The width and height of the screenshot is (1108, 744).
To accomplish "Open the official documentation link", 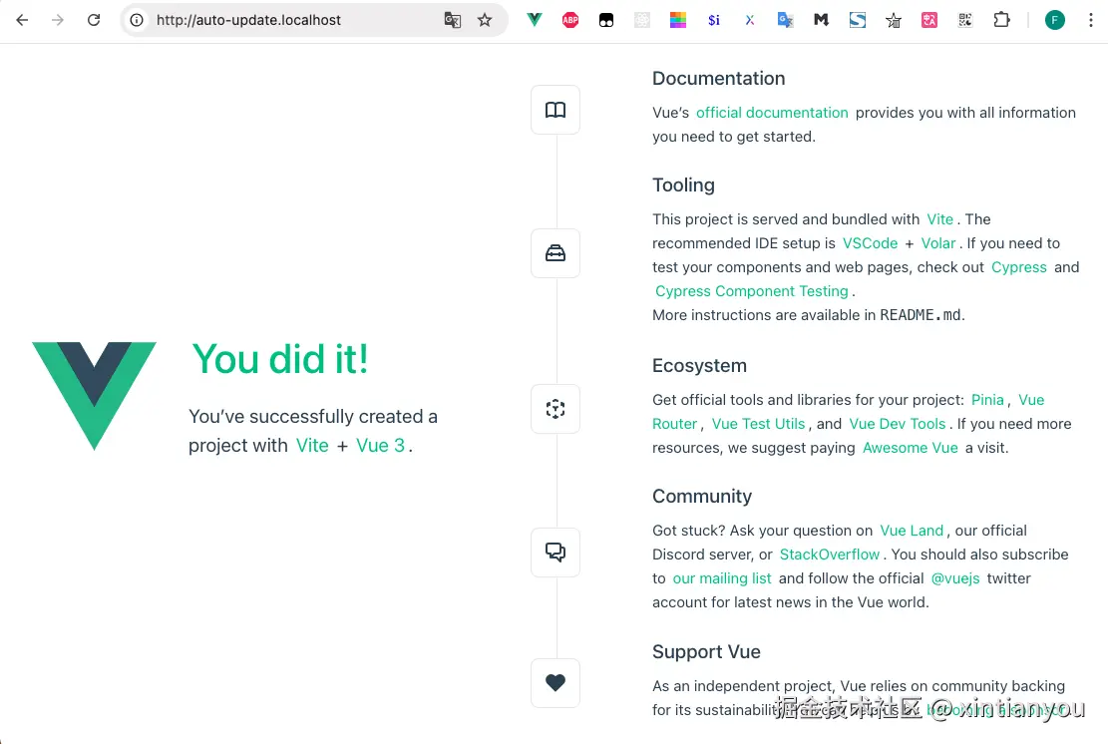I will 772,113.
